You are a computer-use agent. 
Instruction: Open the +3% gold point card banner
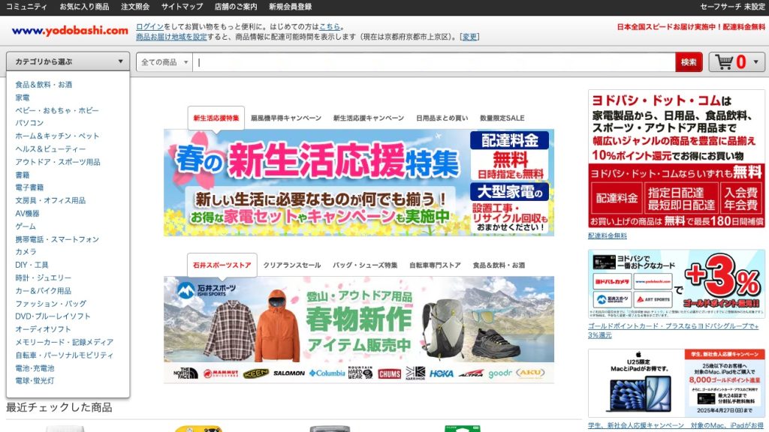[x=677, y=284]
